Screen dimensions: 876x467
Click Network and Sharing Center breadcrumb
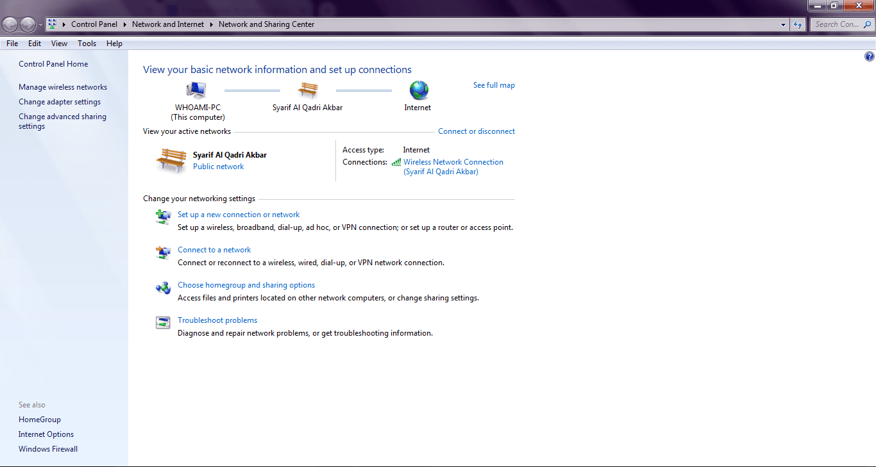(x=267, y=24)
